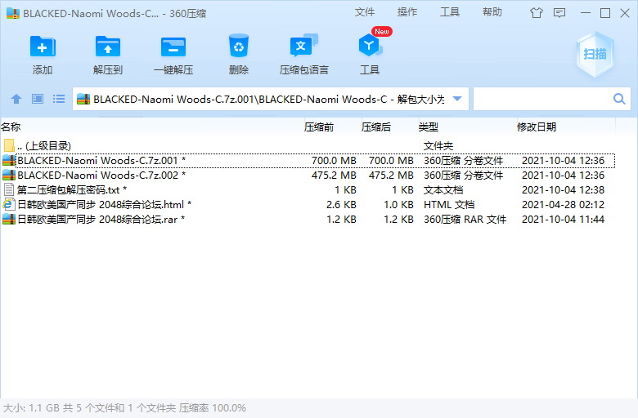This screenshot has width=638, height=418.
Task: Open the 工具 menu in title bar
Action: (x=450, y=12)
